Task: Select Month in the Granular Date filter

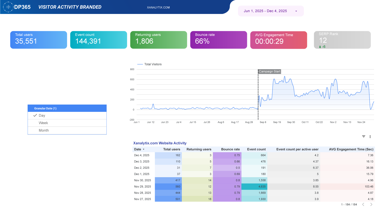Action: coord(44,130)
